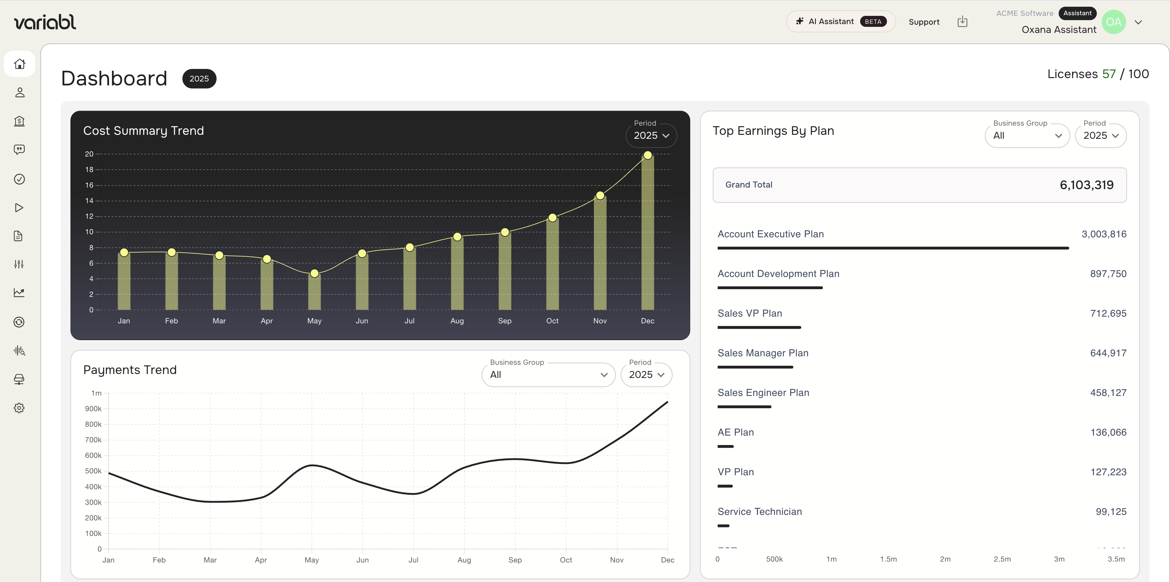Click the OA user avatar
The width and height of the screenshot is (1170, 582).
pyautogui.click(x=1114, y=22)
